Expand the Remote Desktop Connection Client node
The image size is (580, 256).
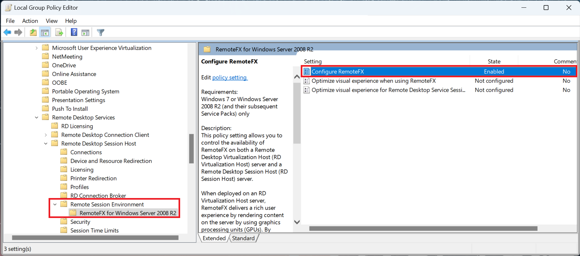tap(46, 135)
